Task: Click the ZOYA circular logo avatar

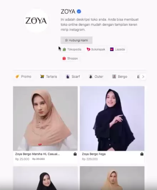Action: (x=36, y=20)
